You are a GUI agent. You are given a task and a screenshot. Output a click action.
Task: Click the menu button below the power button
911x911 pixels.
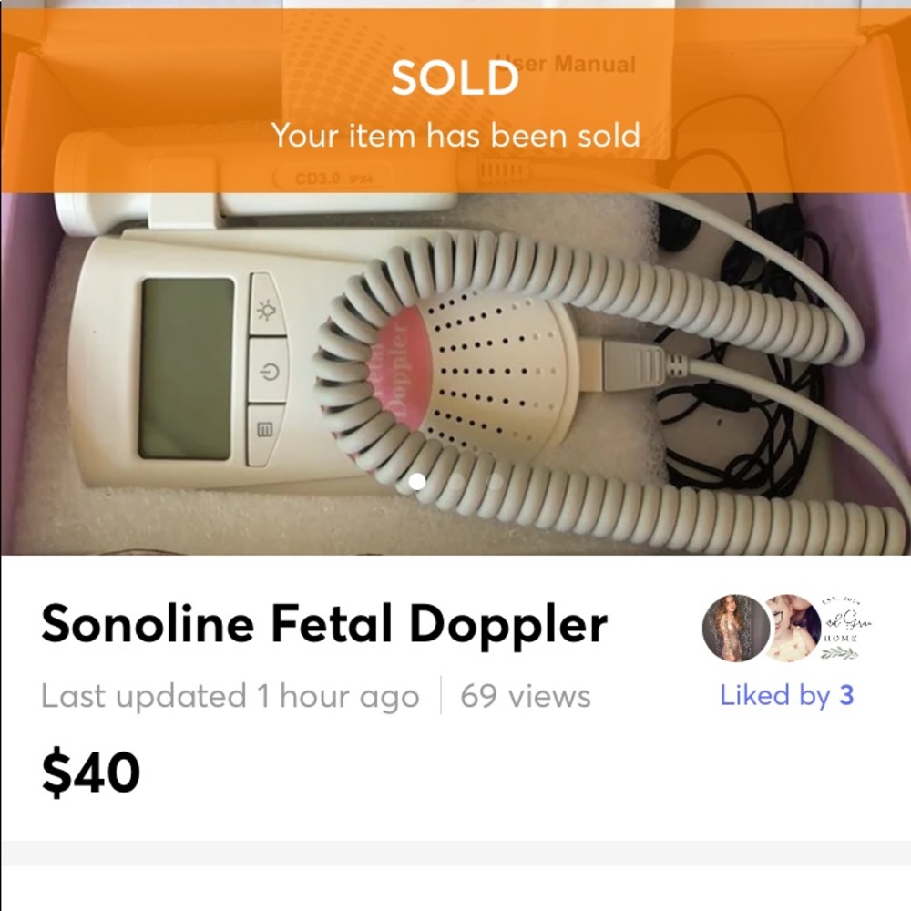click(266, 431)
